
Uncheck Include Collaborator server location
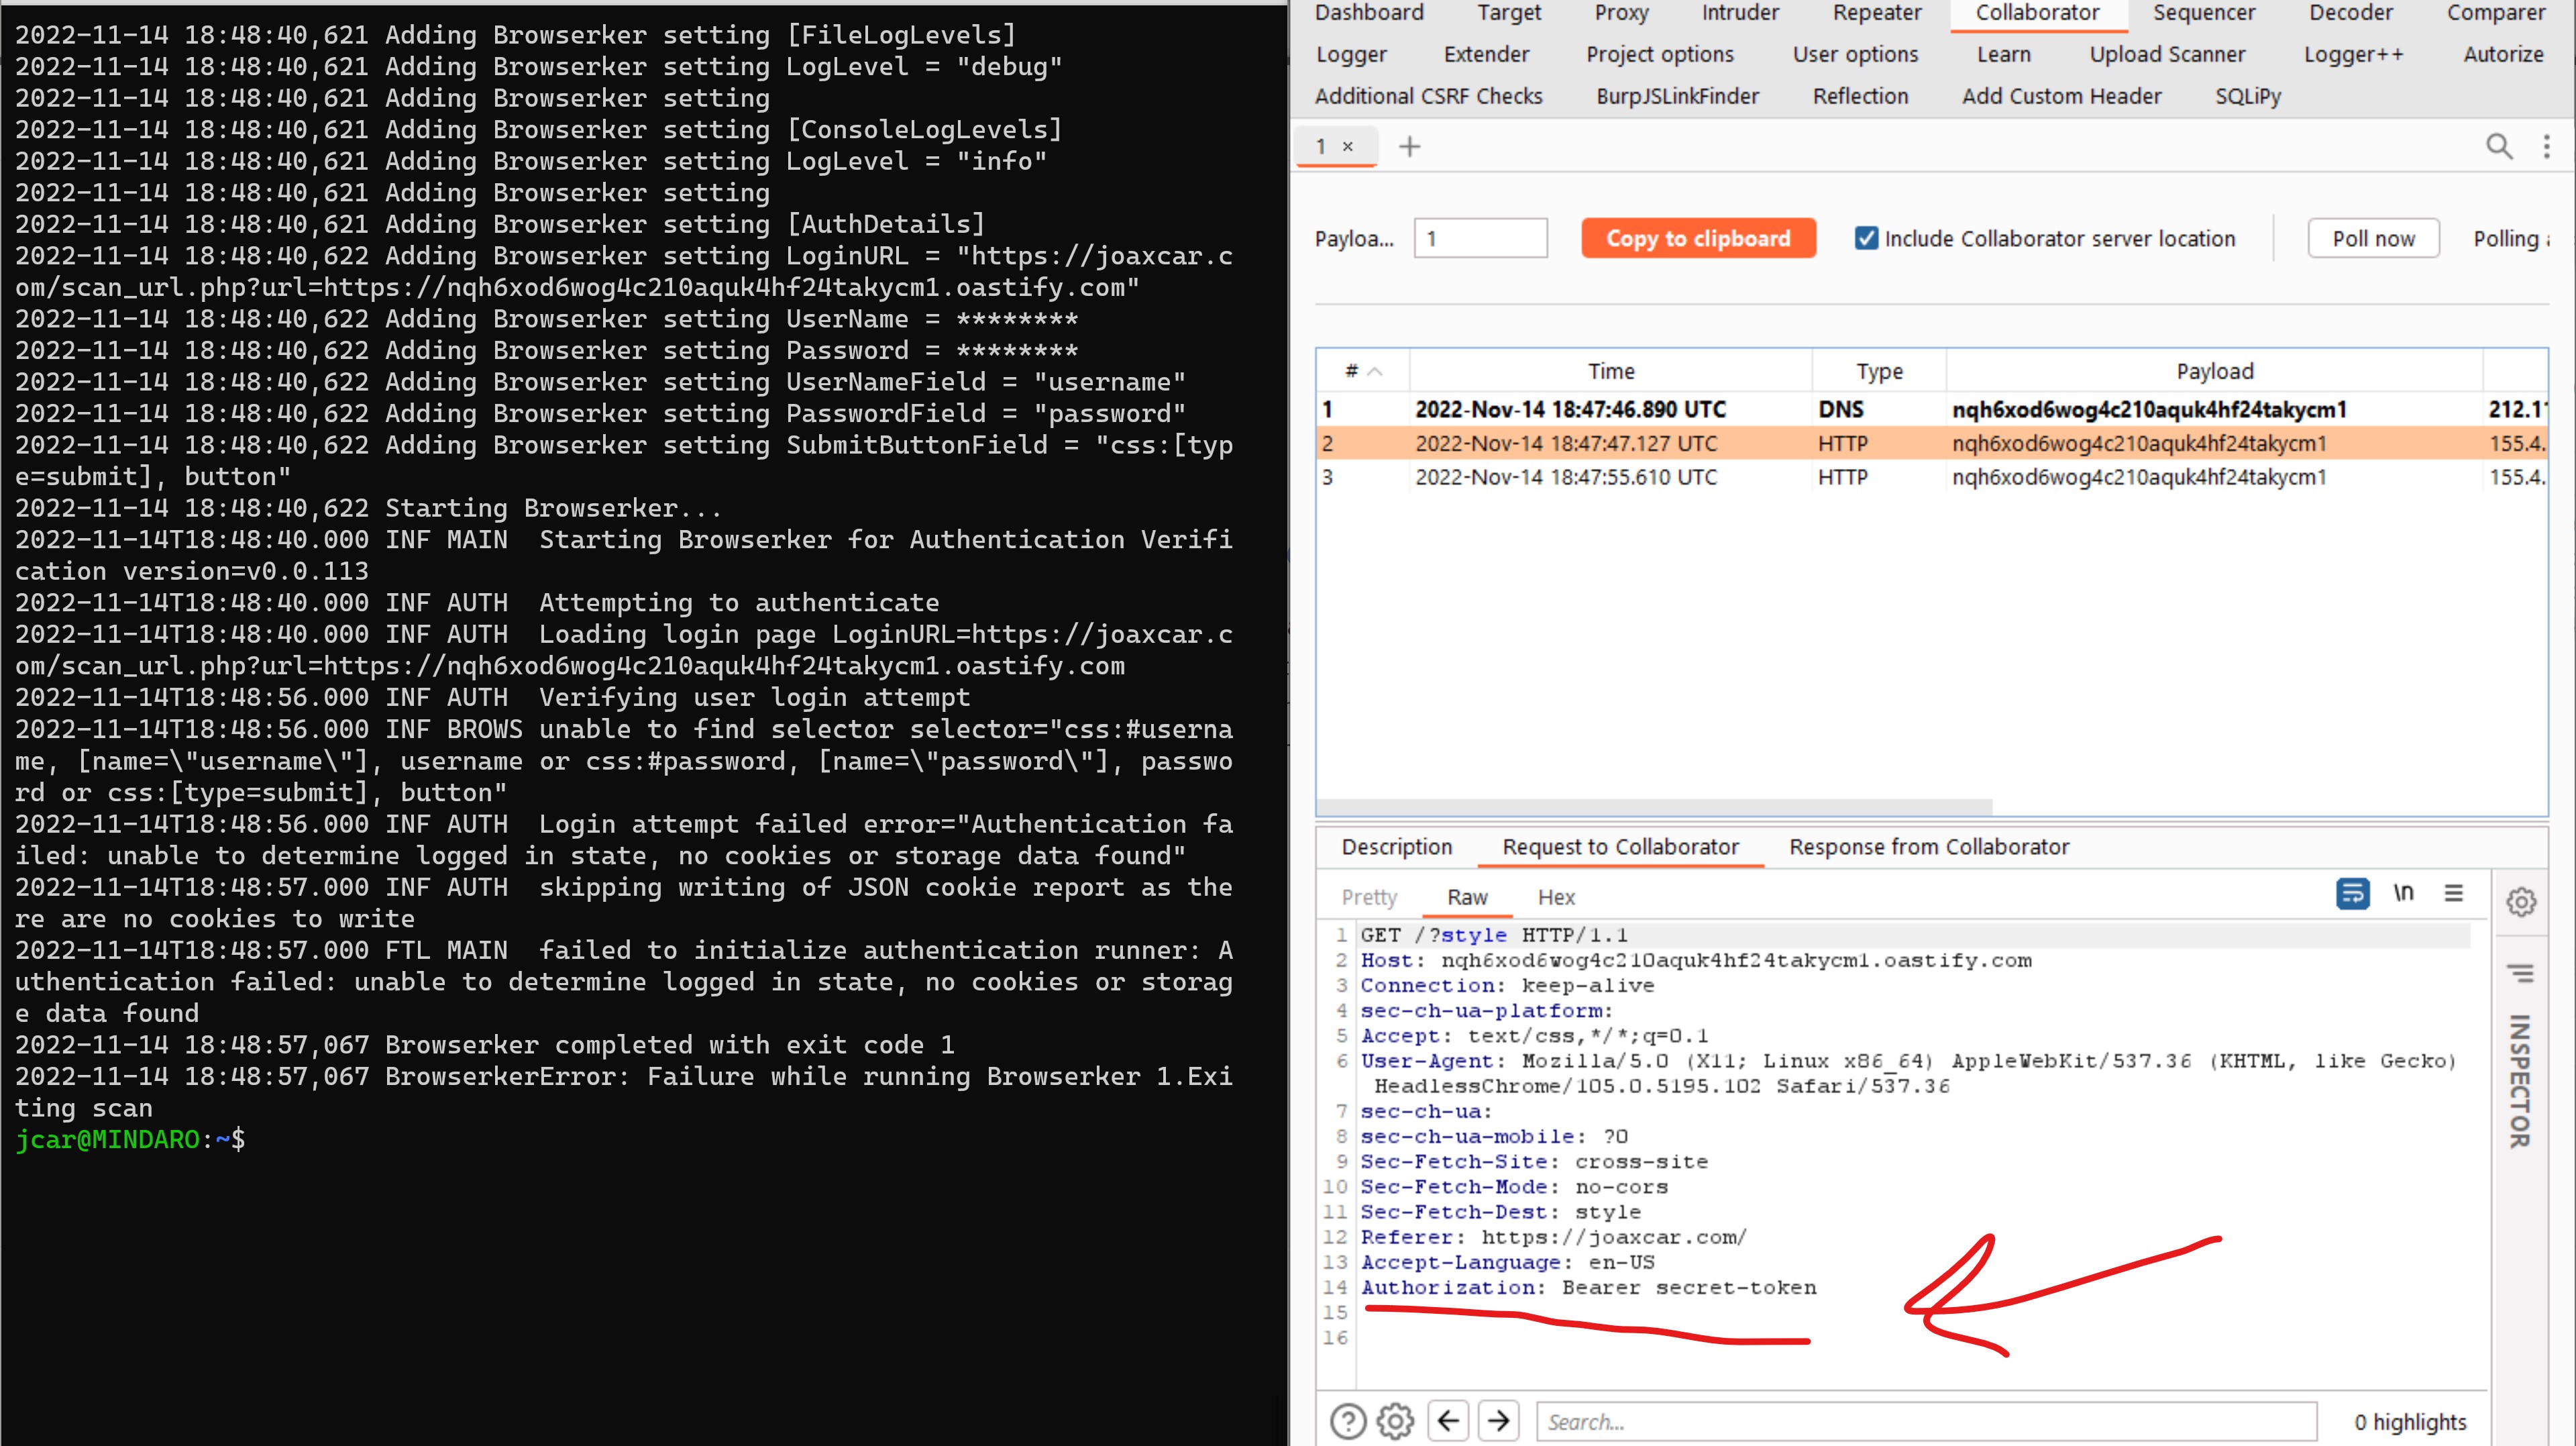coord(1866,238)
